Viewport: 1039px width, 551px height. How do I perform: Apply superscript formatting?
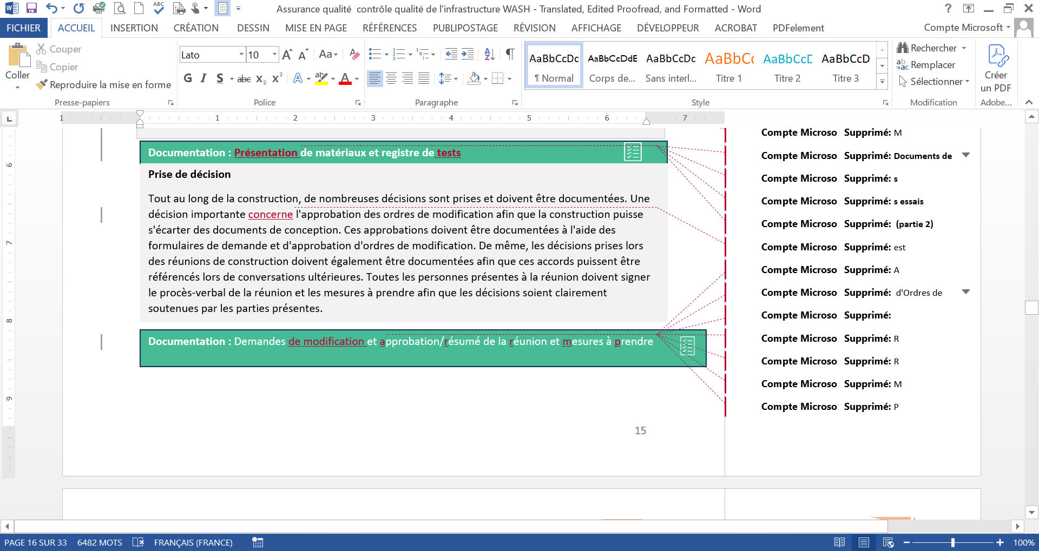(277, 78)
